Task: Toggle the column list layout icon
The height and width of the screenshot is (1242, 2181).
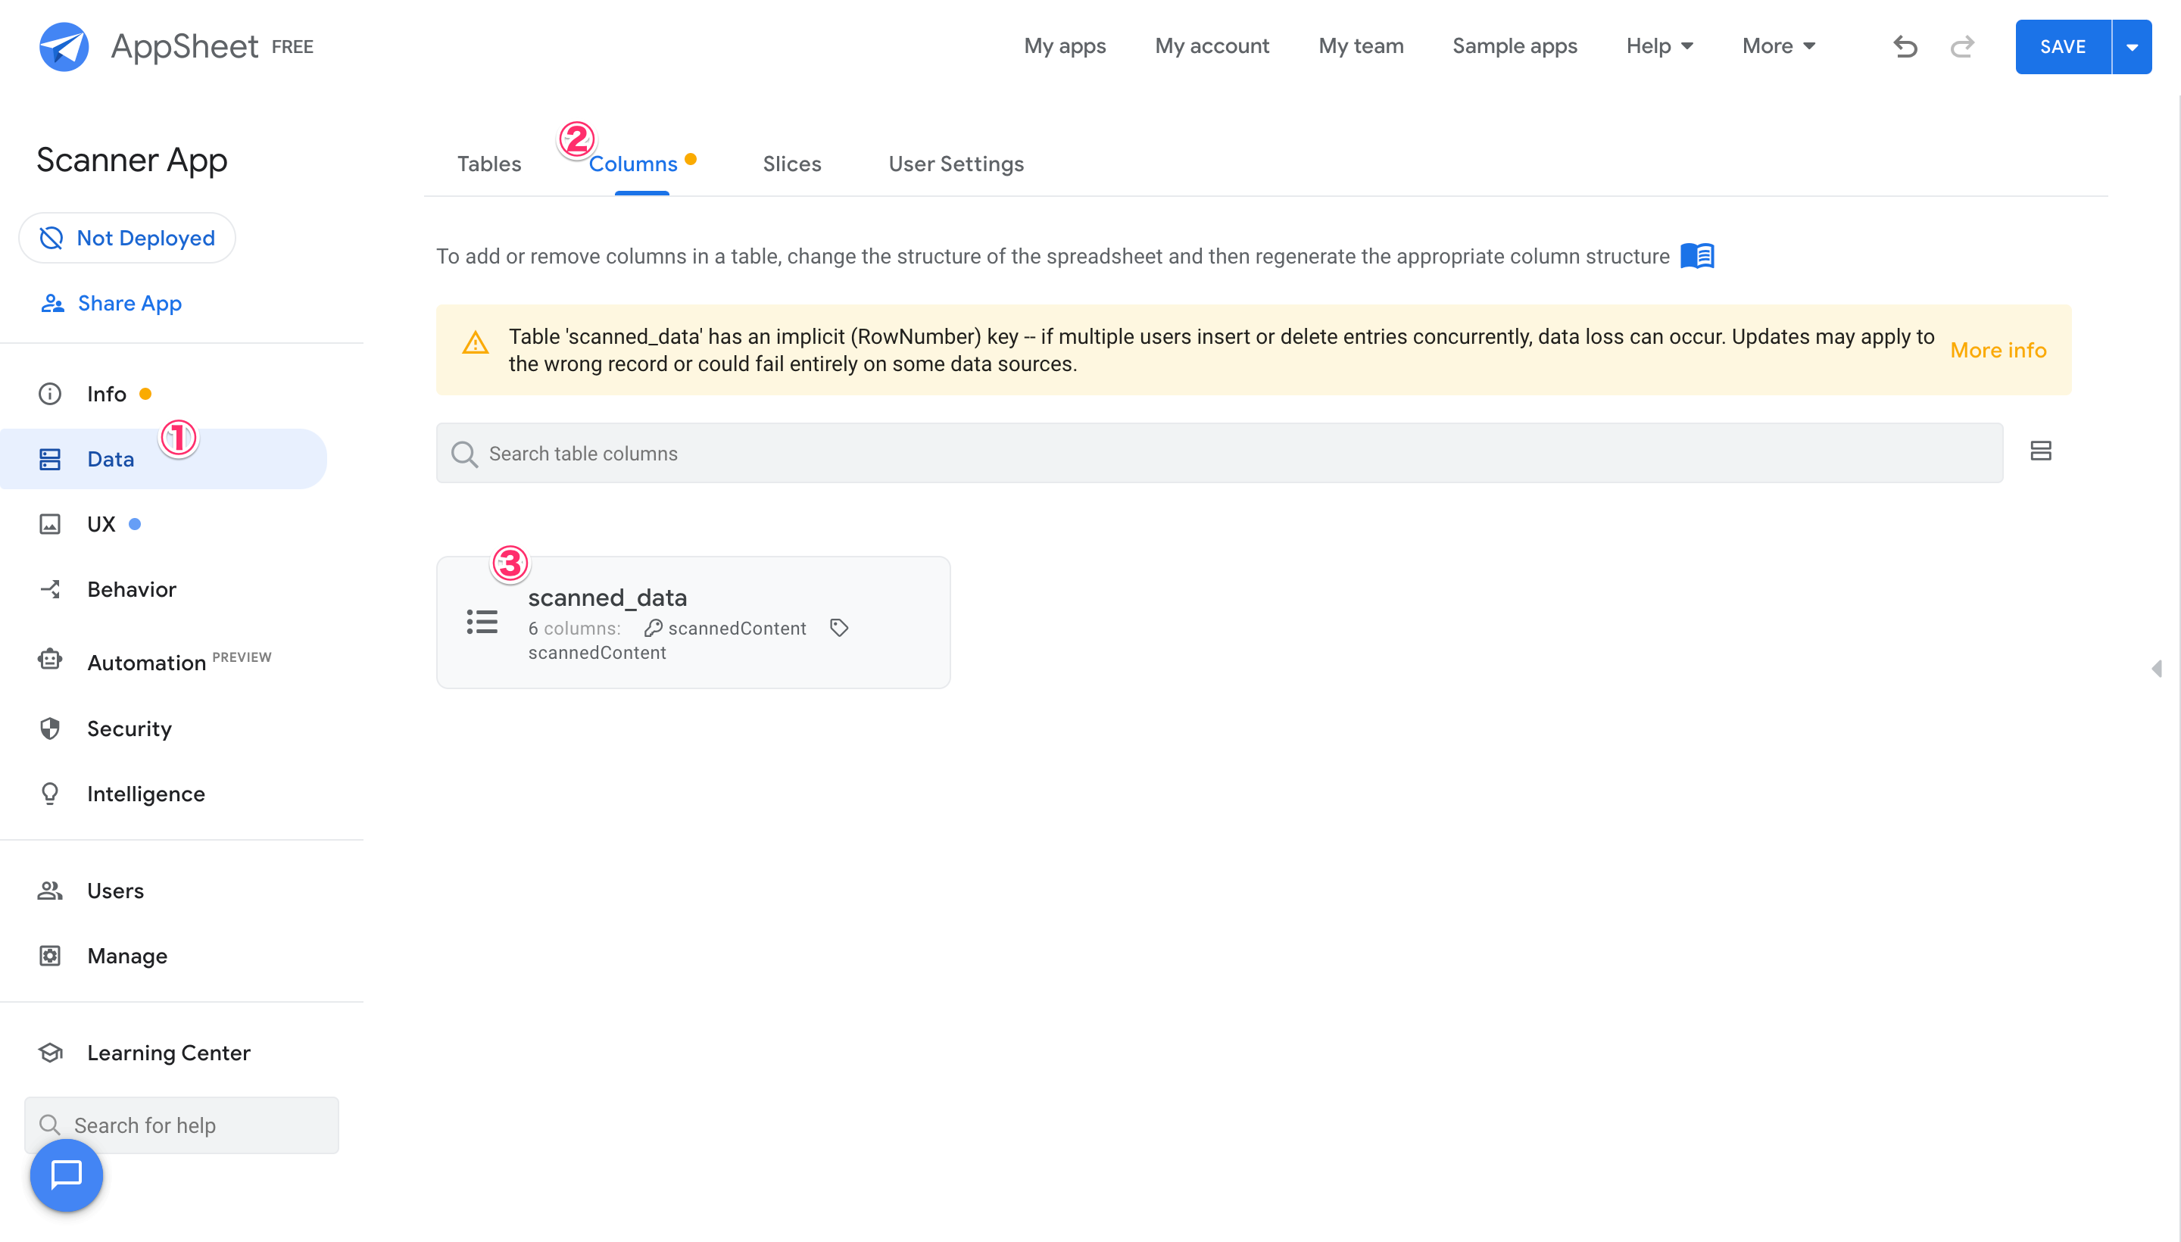Action: point(2040,451)
